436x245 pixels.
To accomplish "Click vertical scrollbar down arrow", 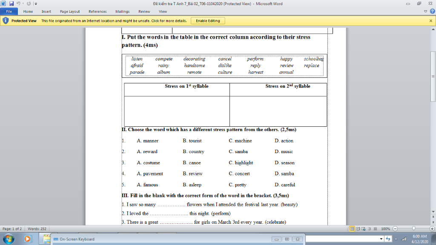I will [433, 212].
